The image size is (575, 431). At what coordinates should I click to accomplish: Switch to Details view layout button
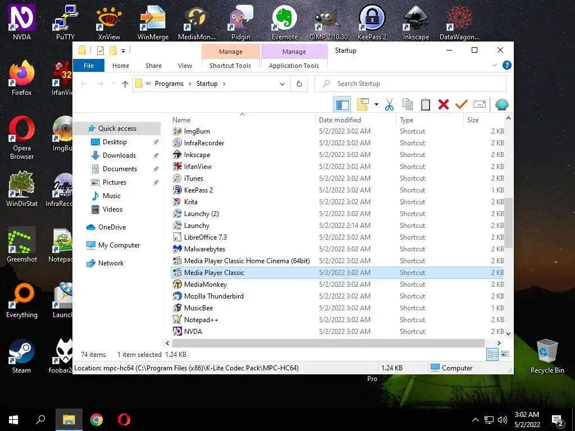(492, 354)
